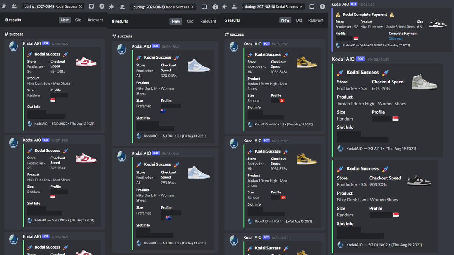Open yellow Jordan 1 thumbnail in 1067.873s card
454x255 pixels.
(x=307, y=159)
